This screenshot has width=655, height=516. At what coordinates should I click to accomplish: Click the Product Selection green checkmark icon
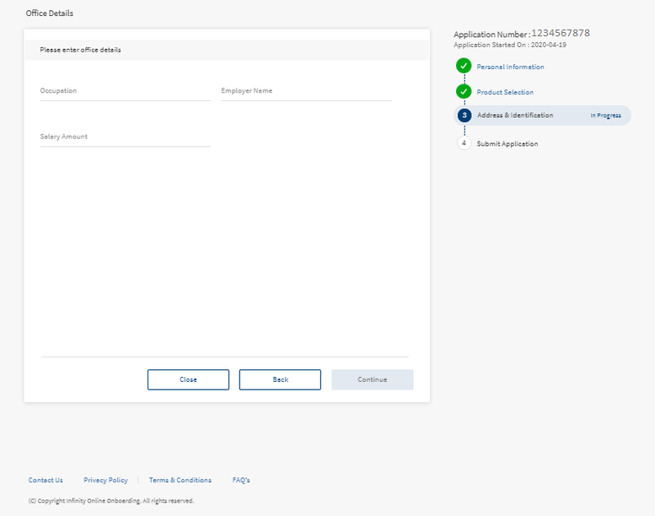pyautogui.click(x=464, y=92)
